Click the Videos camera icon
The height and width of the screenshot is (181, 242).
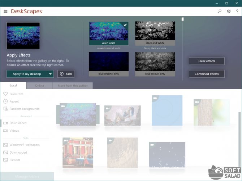(x=5, y=131)
